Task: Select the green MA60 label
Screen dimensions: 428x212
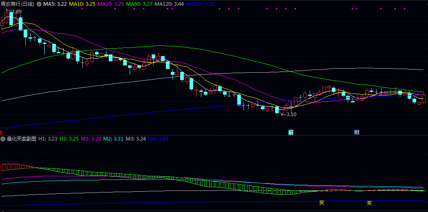Action: tap(139, 4)
